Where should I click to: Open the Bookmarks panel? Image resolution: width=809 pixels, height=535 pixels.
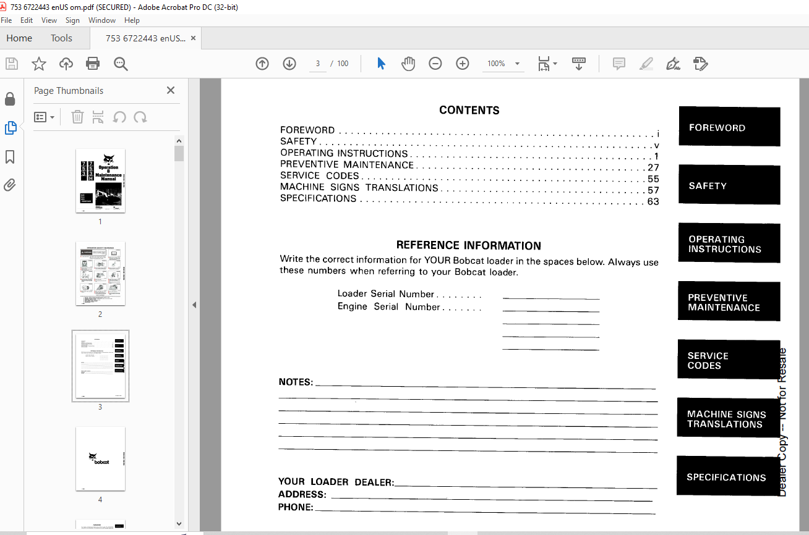(x=10, y=157)
